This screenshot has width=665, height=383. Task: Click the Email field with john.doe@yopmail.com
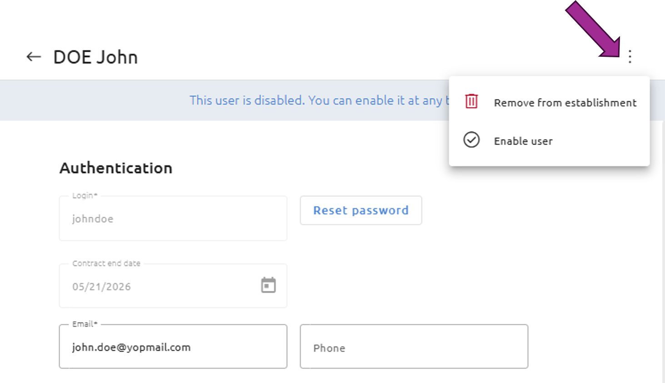click(x=173, y=347)
